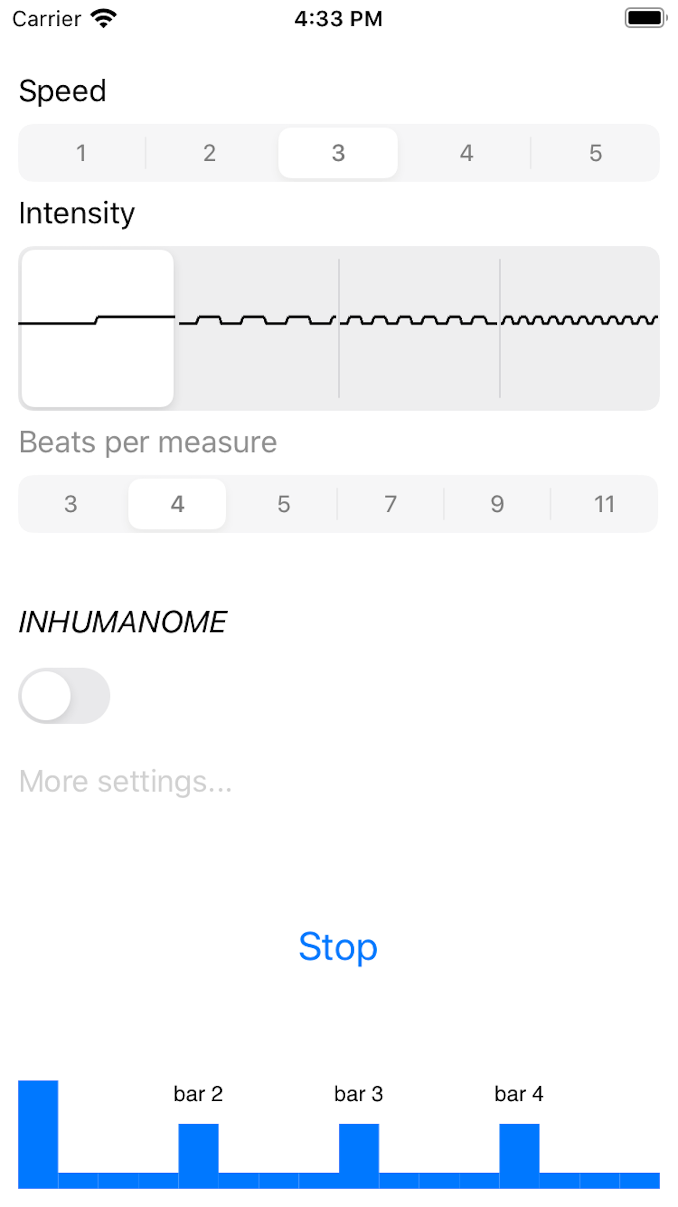Choose 5 beats per measure
The image size is (678, 1207).
tap(283, 504)
